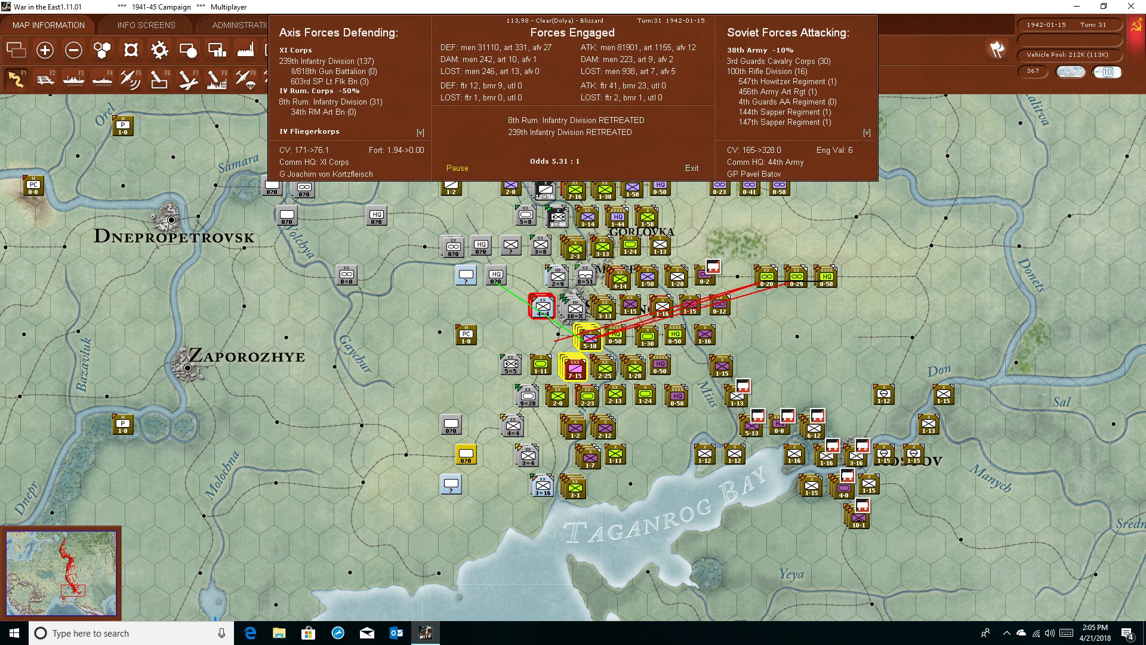
Task: Click the snowy weather indicator
Action: [1071, 72]
